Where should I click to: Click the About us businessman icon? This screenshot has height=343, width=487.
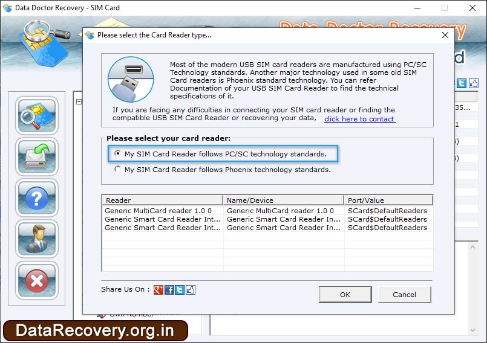click(37, 239)
